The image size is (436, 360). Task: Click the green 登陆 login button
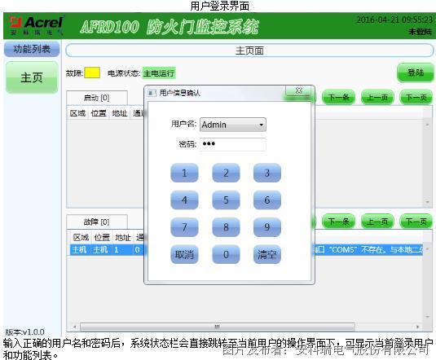tap(416, 72)
